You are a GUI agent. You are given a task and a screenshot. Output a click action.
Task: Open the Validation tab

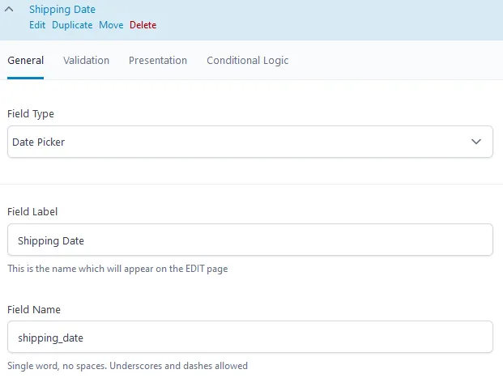86,61
